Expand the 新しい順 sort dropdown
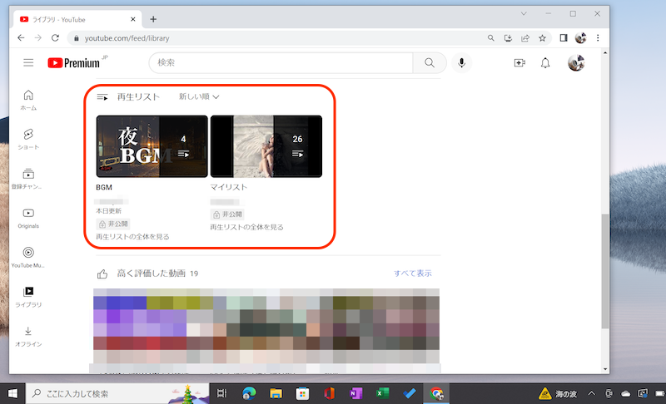The width and height of the screenshot is (666, 404). (199, 97)
